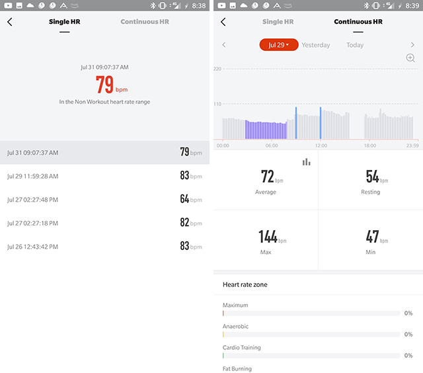This screenshot has width=423, height=373.
Task: Tap the 144 bpm Max tile
Action: tap(266, 240)
